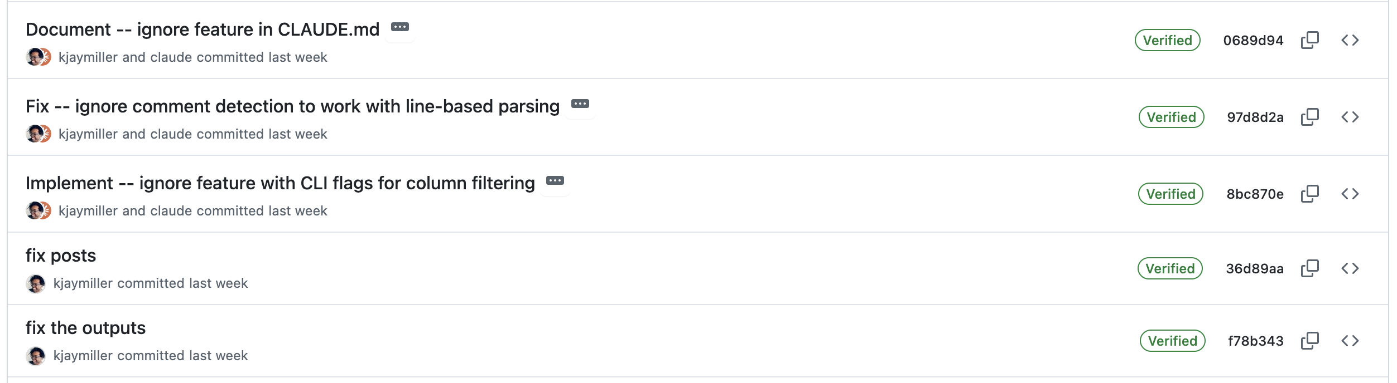Viewport: 1397px width, 383px height.
Task: Copy full SHA of the 'fix posts' commit
Action: [1311, 268]
